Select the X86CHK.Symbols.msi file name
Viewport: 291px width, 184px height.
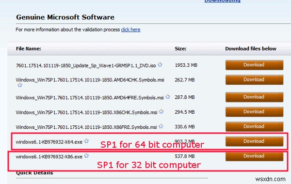click(x=86, y=112)
